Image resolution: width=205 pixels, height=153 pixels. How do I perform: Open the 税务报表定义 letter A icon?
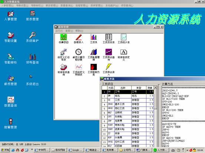tap(124, 55)
